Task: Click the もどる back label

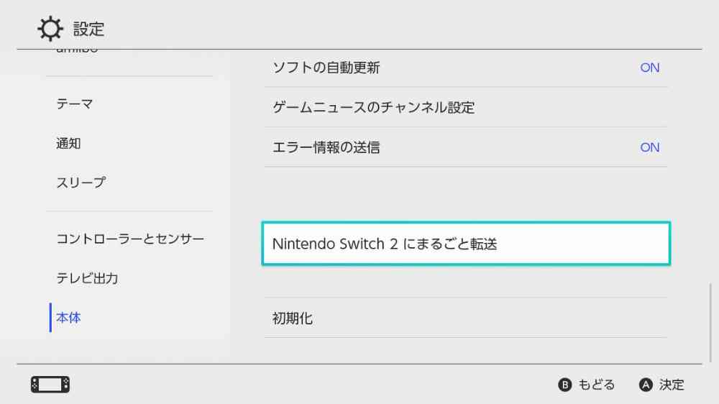Action: [596, 385]
